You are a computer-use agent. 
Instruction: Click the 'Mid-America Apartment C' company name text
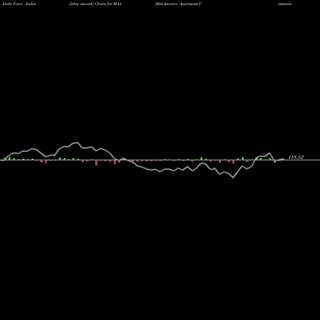(178, 4)
